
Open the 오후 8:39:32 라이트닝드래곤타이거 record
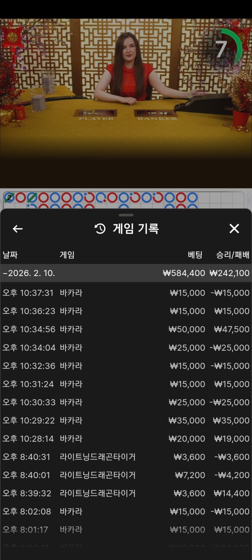click(x=126, y=493)
